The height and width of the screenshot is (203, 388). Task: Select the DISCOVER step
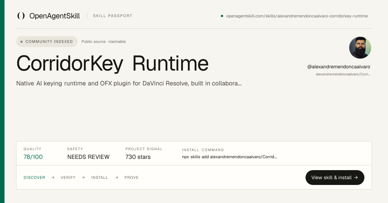[34, 178]
